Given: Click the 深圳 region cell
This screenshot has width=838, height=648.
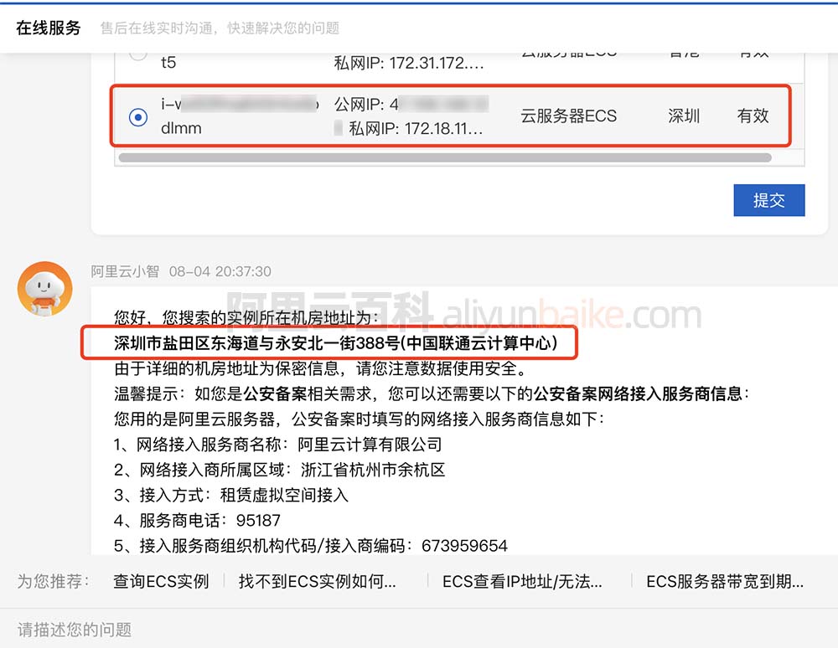Looking at the screenshot, I should [x=684, y=116].
